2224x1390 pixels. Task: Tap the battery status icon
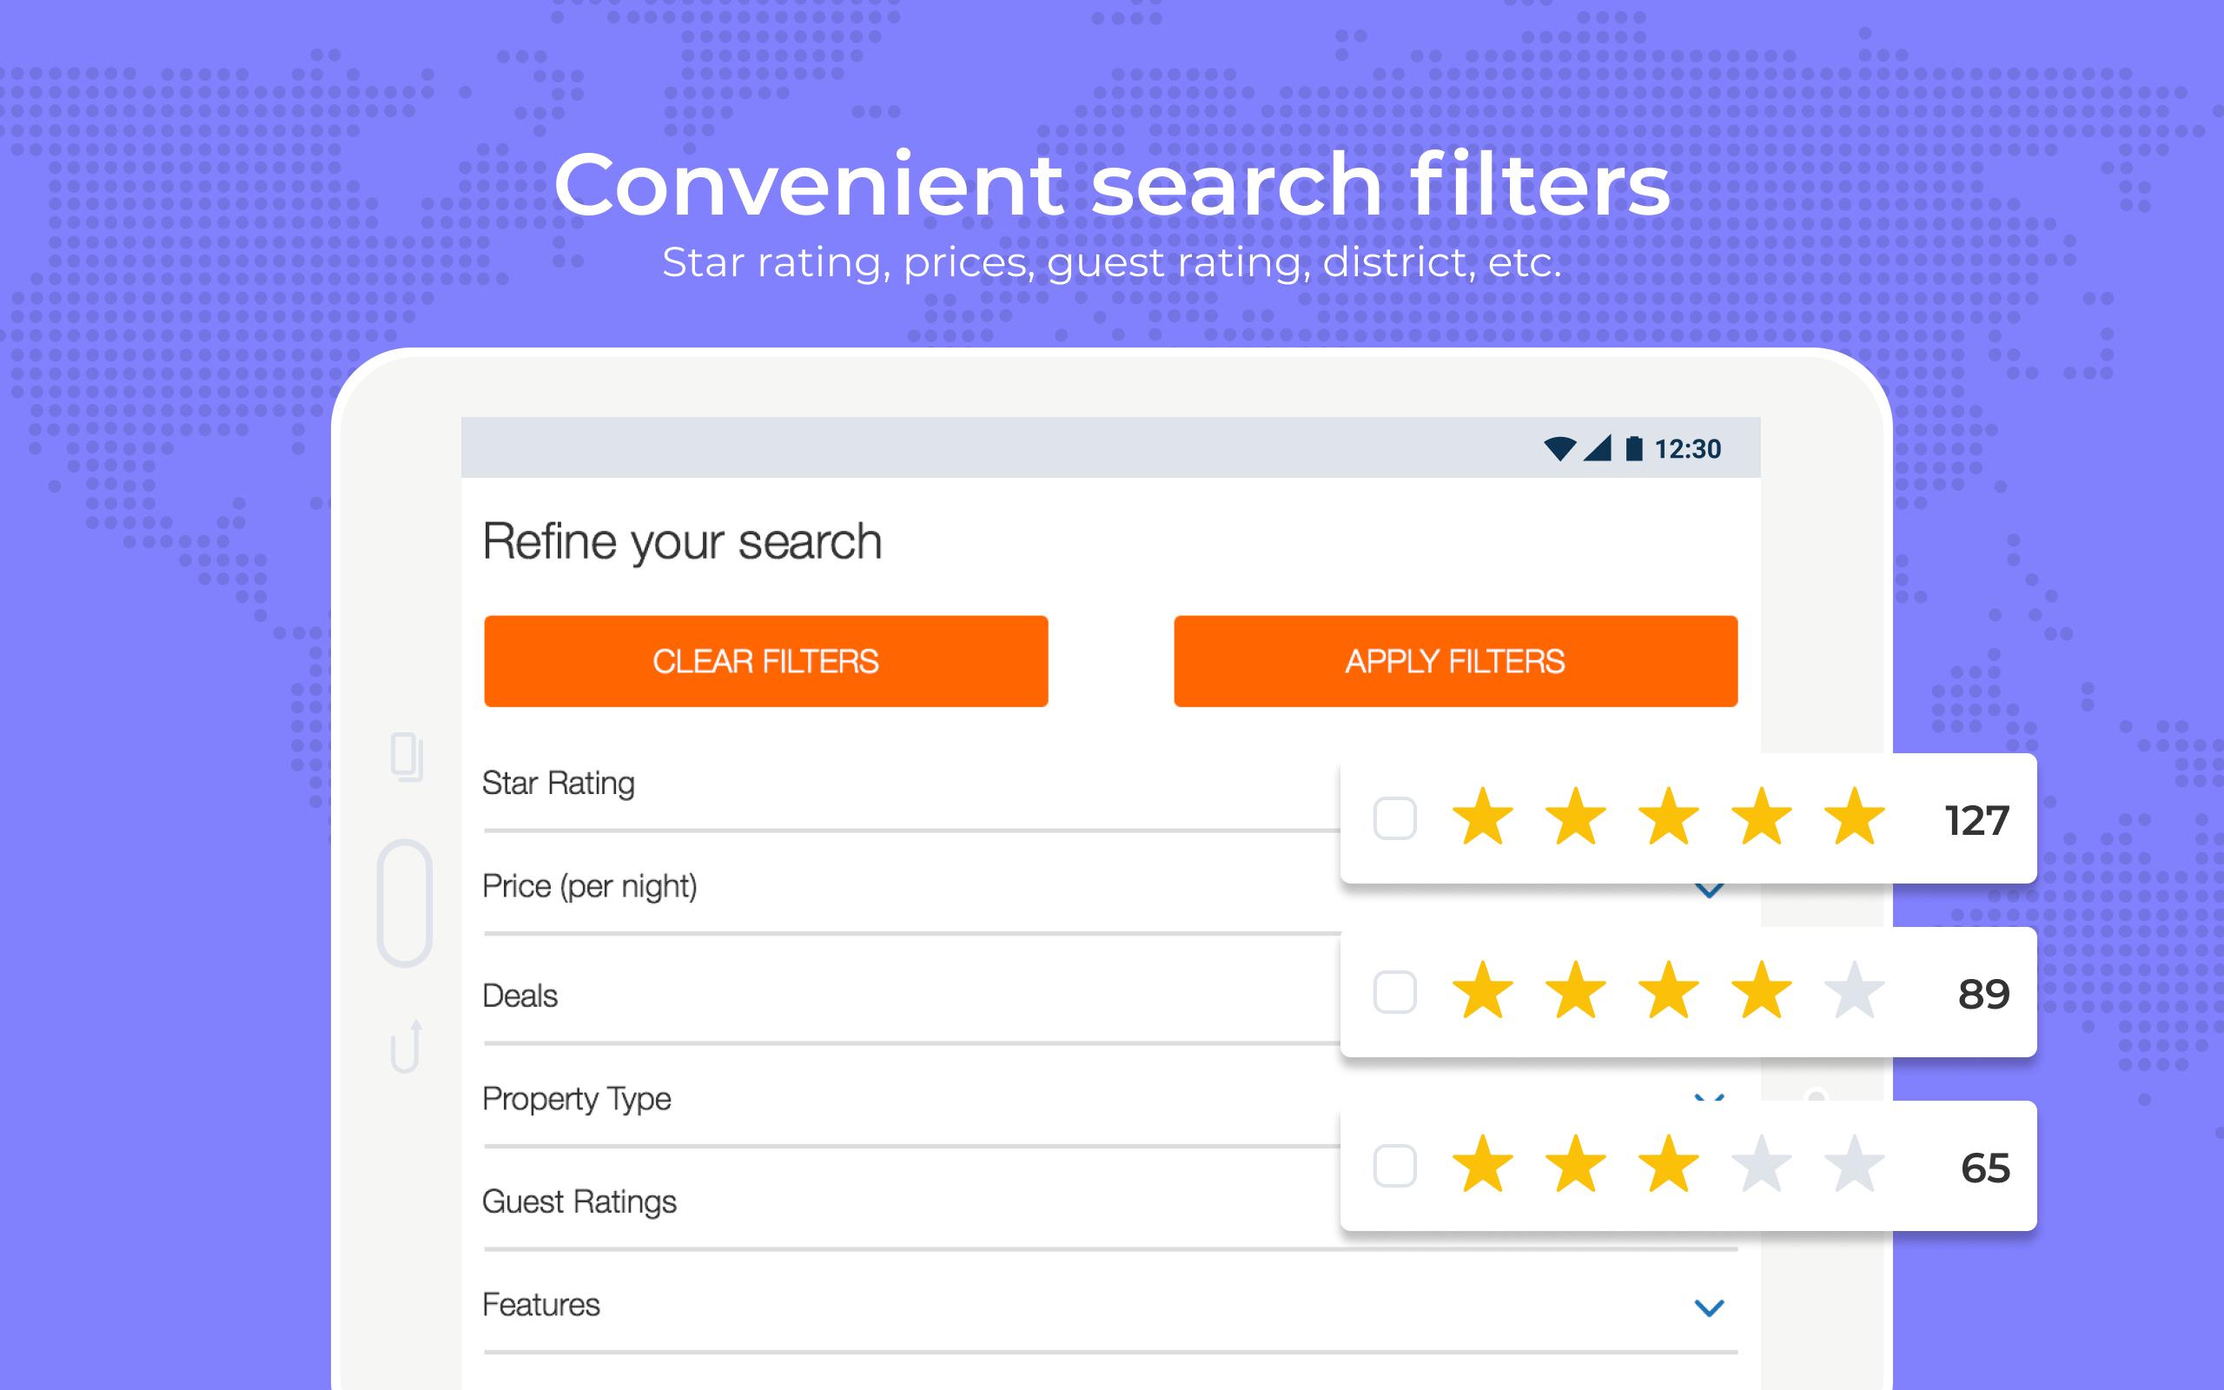[1637, 447]
